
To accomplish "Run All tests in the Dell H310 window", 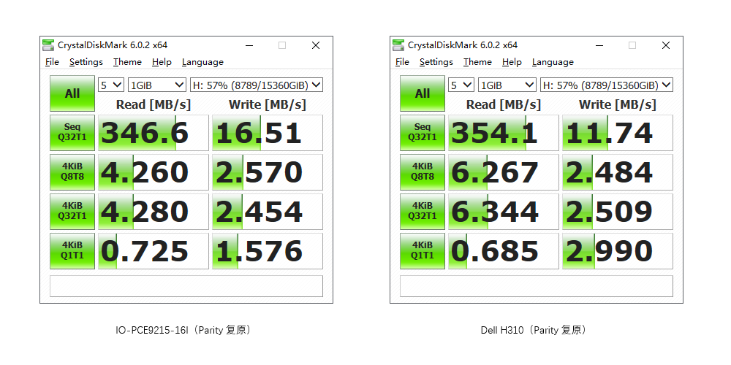I will [x=423, y=93].
